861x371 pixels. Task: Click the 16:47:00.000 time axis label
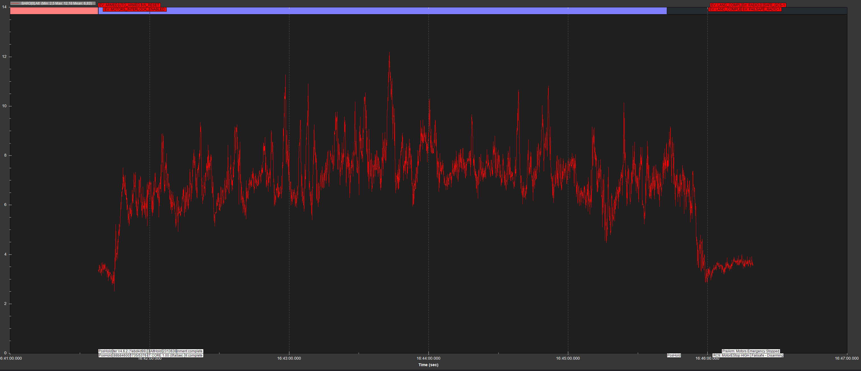pos(846,358)
